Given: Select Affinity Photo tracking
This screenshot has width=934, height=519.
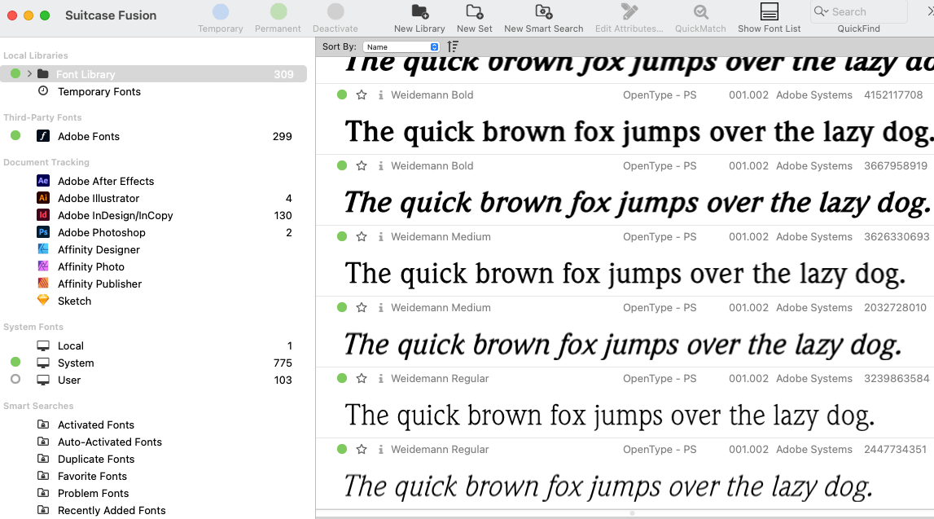Looking at the screenshot, I should click(90, 266).
